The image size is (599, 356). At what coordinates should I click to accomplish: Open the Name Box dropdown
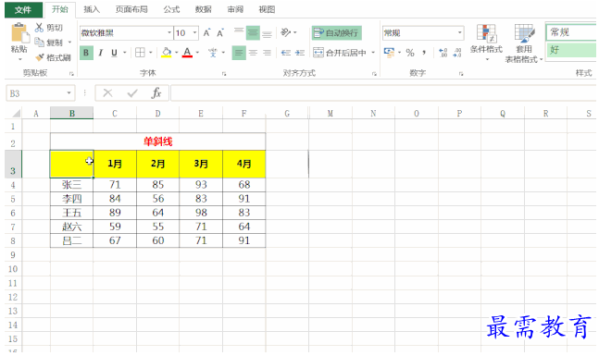tap(69, 93)
